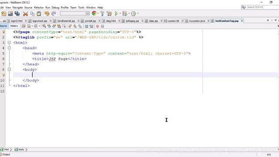279x157 pixels.
Task: Collapse the html fold marker
Action: click(9, 43)
